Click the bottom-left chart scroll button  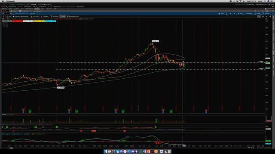click(11, 148)
